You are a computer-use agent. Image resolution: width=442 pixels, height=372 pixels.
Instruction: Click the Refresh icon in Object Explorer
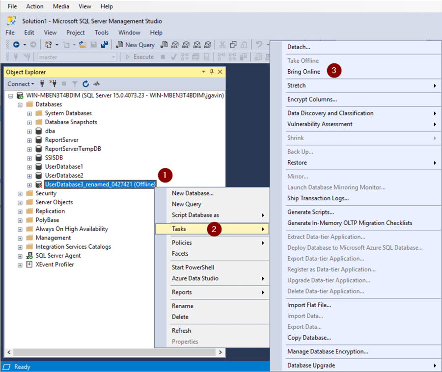tap(85, 84)
